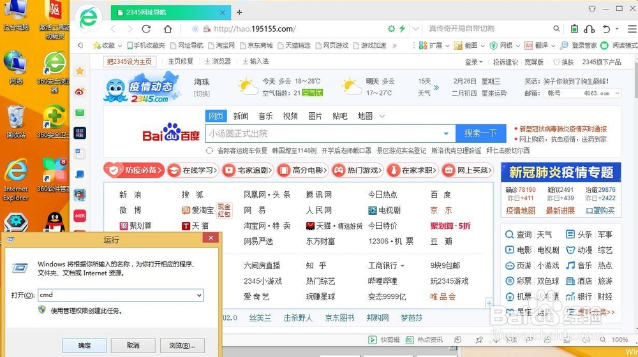The width and height of the screenshot is (638, 357).
Task: Click the 搜索一下 search button
Action: click(x=480, y=133)
